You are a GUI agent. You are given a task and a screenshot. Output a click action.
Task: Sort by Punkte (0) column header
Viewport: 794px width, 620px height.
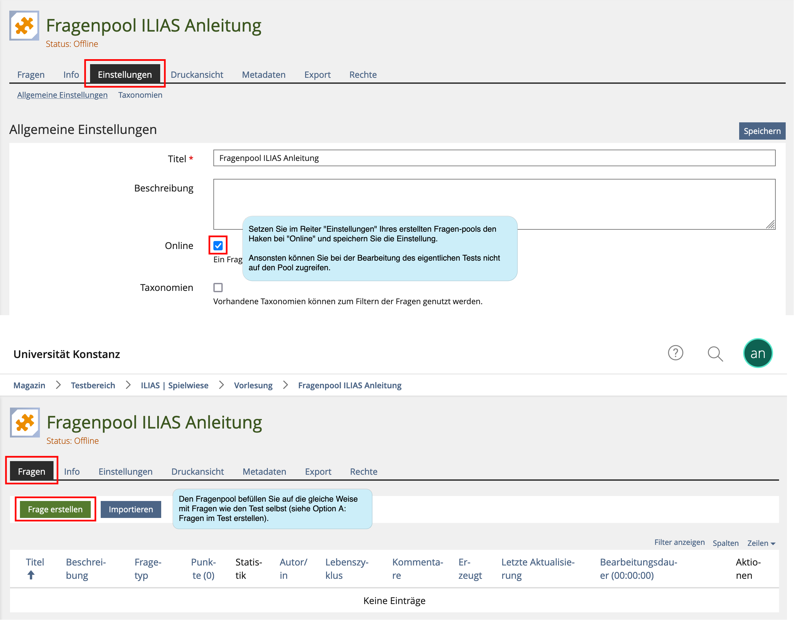(x=204, y=569)
